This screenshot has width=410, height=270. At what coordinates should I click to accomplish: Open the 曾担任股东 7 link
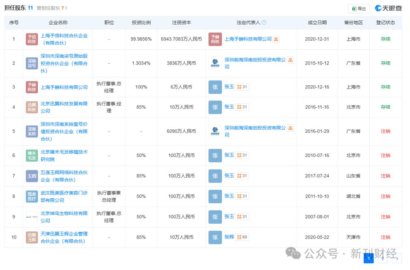tap(52, 8)
